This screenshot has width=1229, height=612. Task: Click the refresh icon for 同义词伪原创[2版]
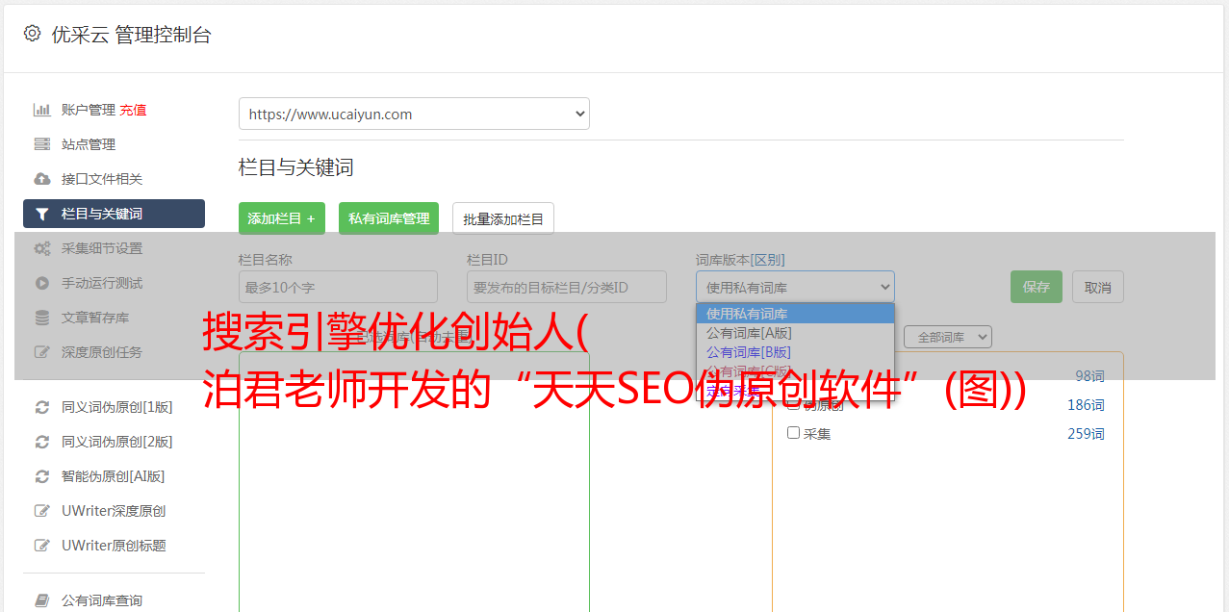click(x=42, y=442)
